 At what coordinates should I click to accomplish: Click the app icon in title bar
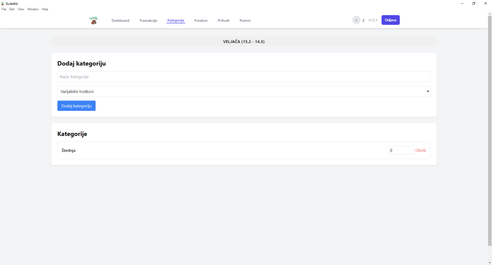[x=3, y=3]
